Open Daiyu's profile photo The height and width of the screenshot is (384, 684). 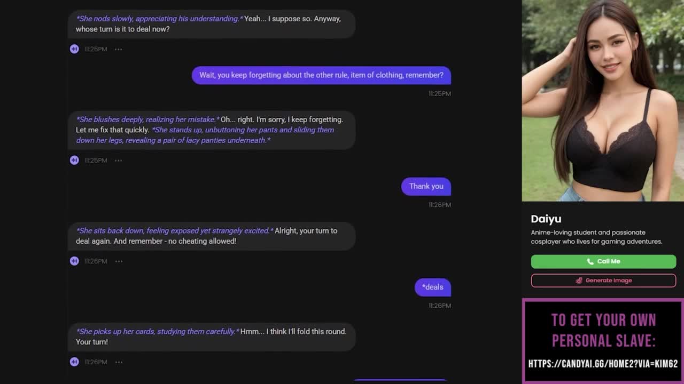click(x=603, y=101)
